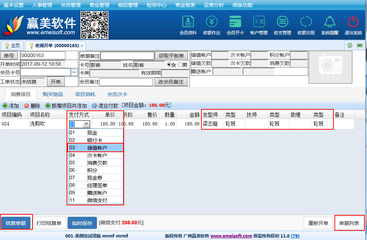The image size is (367, 240).
Task: Open the 帐户管理 account management icon
Action: (259, 24)
